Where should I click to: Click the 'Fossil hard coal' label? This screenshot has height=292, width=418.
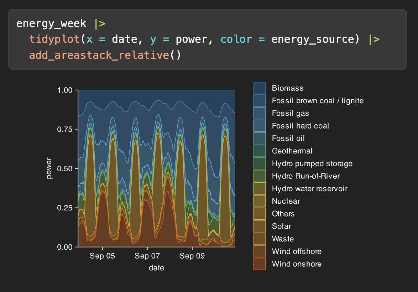pos(301,126)
